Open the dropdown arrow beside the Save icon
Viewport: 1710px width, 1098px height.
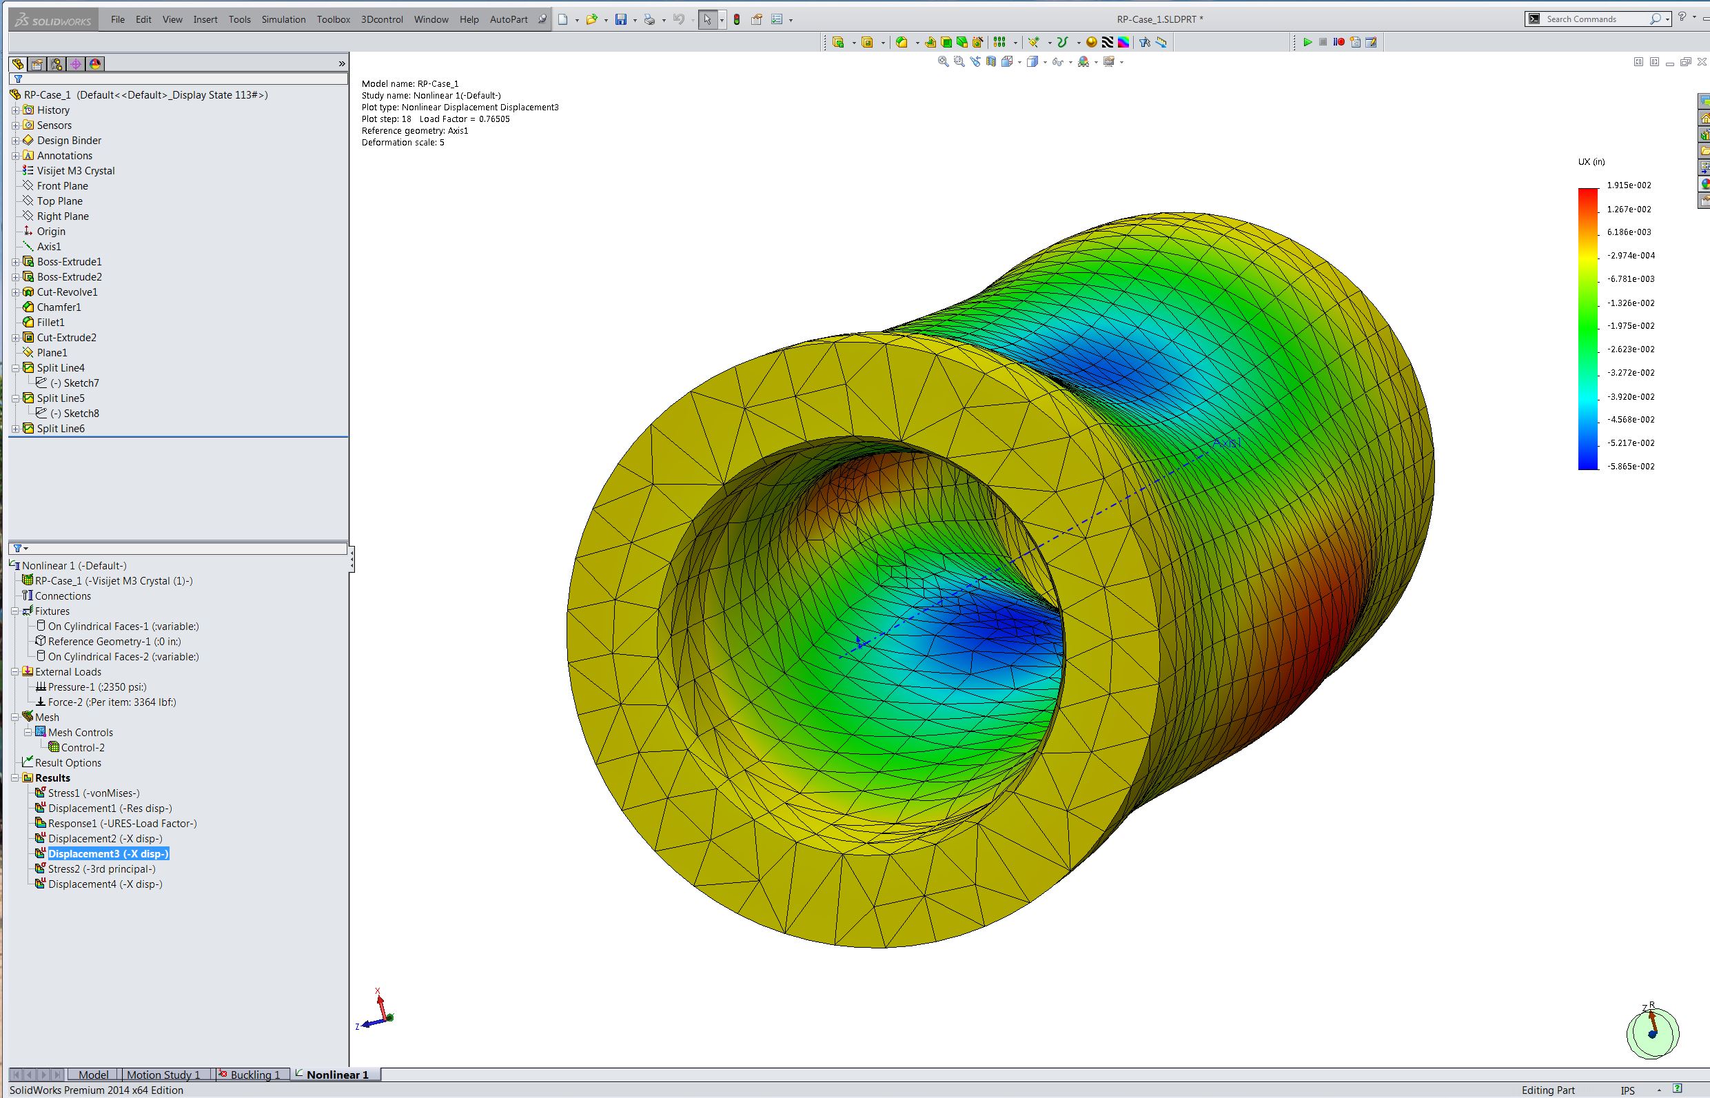(634, 20)
